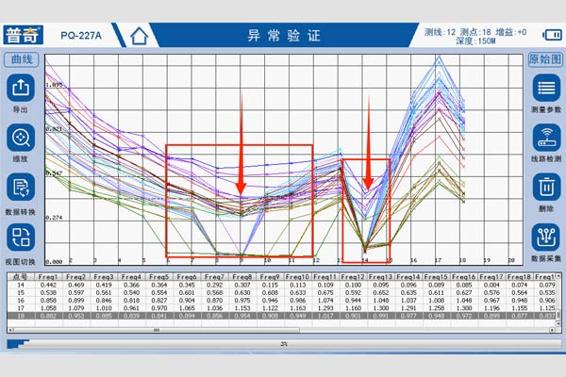Select the Freq10 column header
This screenshot has height=377, width=566.
point(298,277)
